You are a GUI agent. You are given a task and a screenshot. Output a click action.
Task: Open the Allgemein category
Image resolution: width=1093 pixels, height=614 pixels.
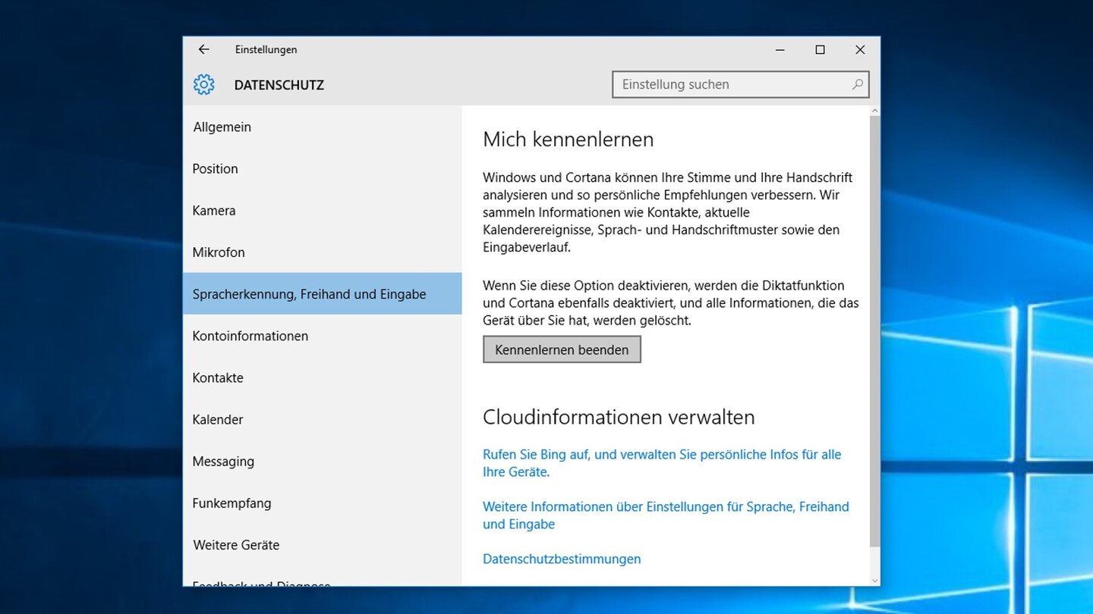pyautogui.click(x=322, y=127)
